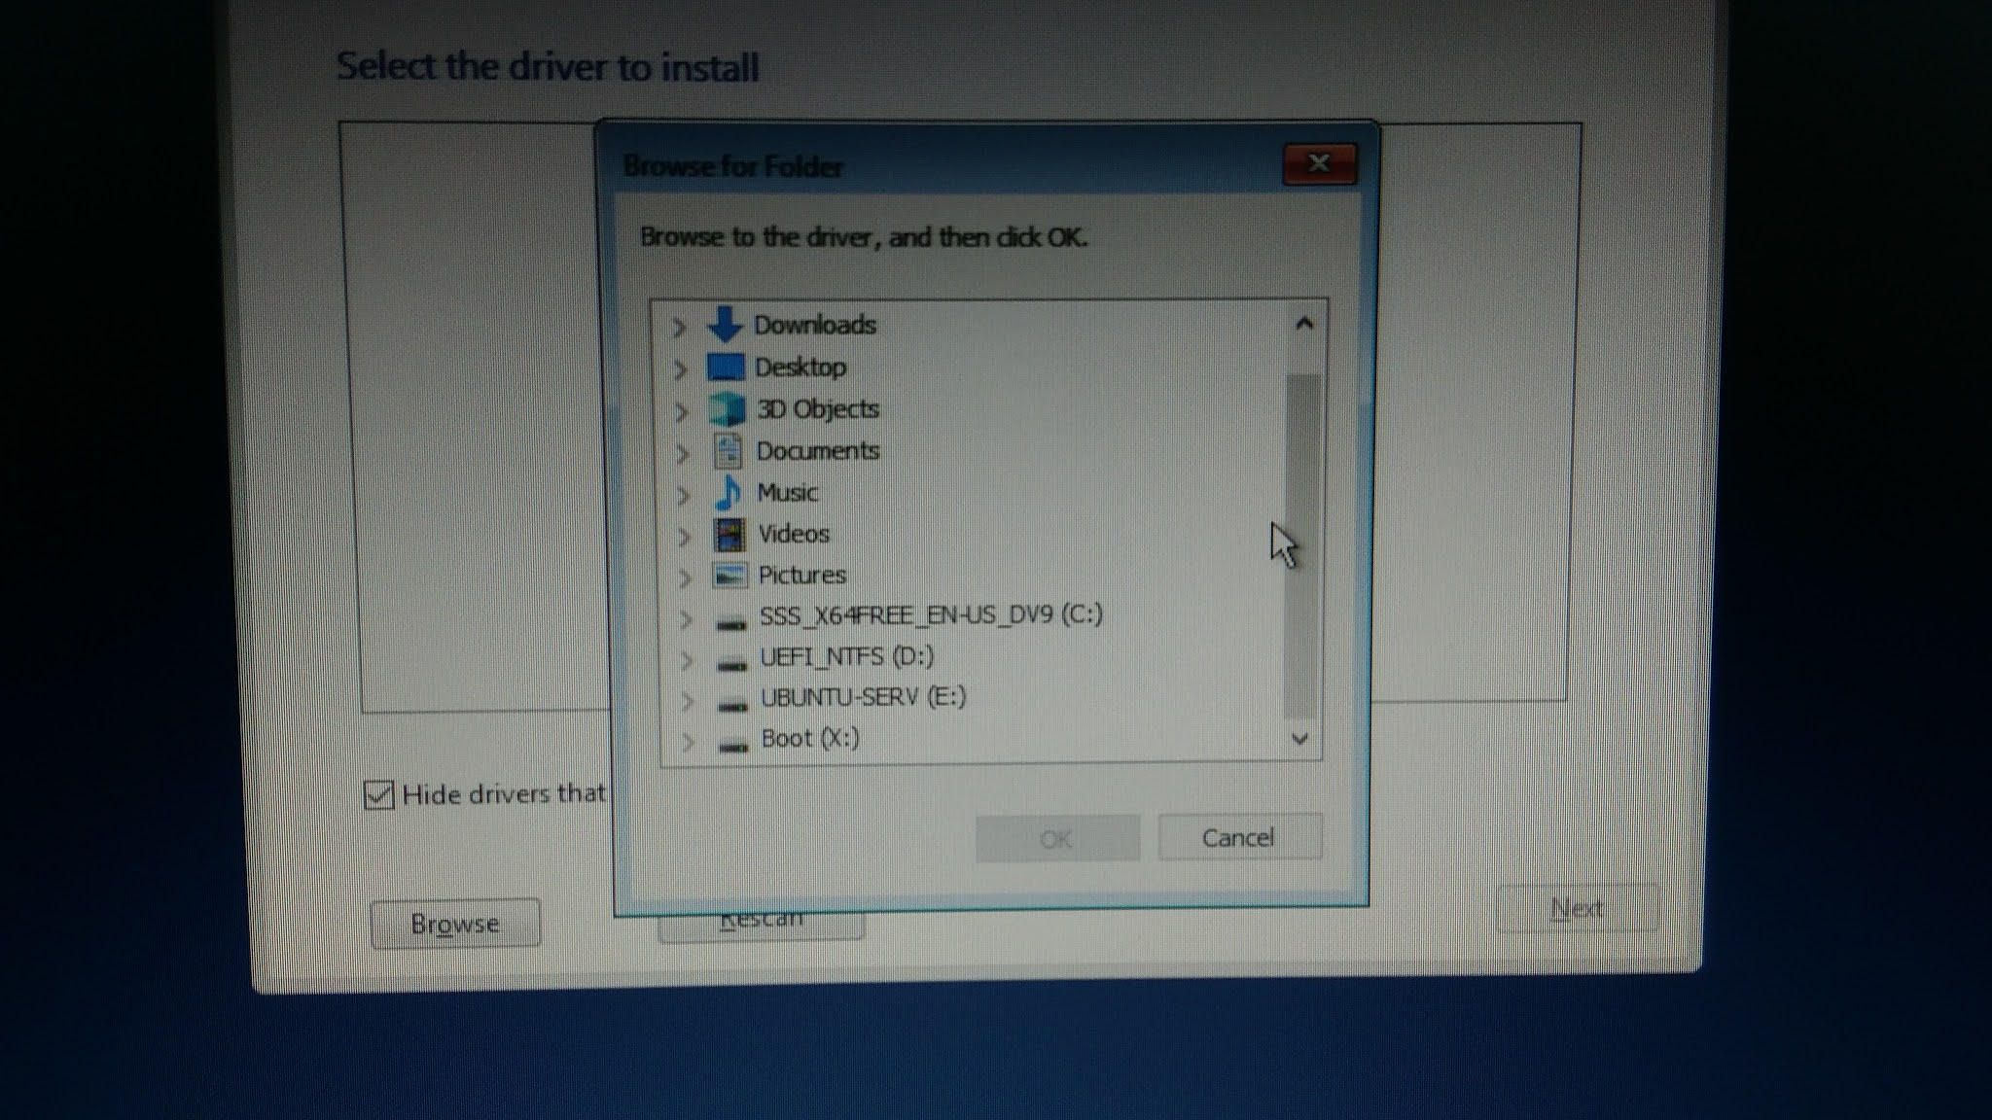Click the blue Downloads arrow icon
This screenshot has height=1120, width=1992.
[x=725, y=325]
